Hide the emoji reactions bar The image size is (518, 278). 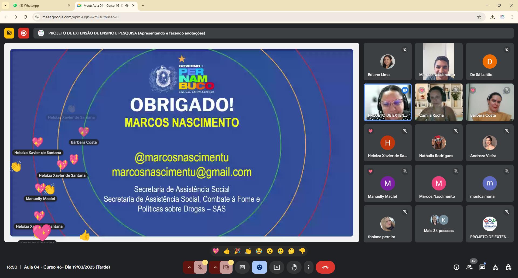click(260, 267)
